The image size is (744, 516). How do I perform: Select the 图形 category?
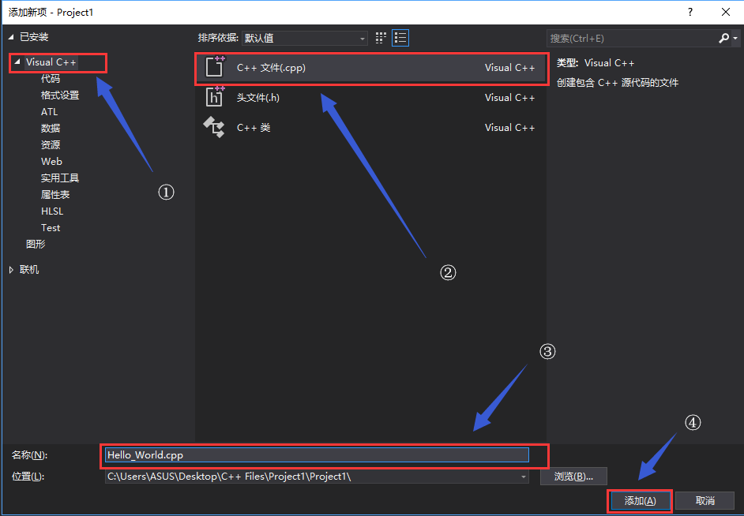[x=36, y=245]
